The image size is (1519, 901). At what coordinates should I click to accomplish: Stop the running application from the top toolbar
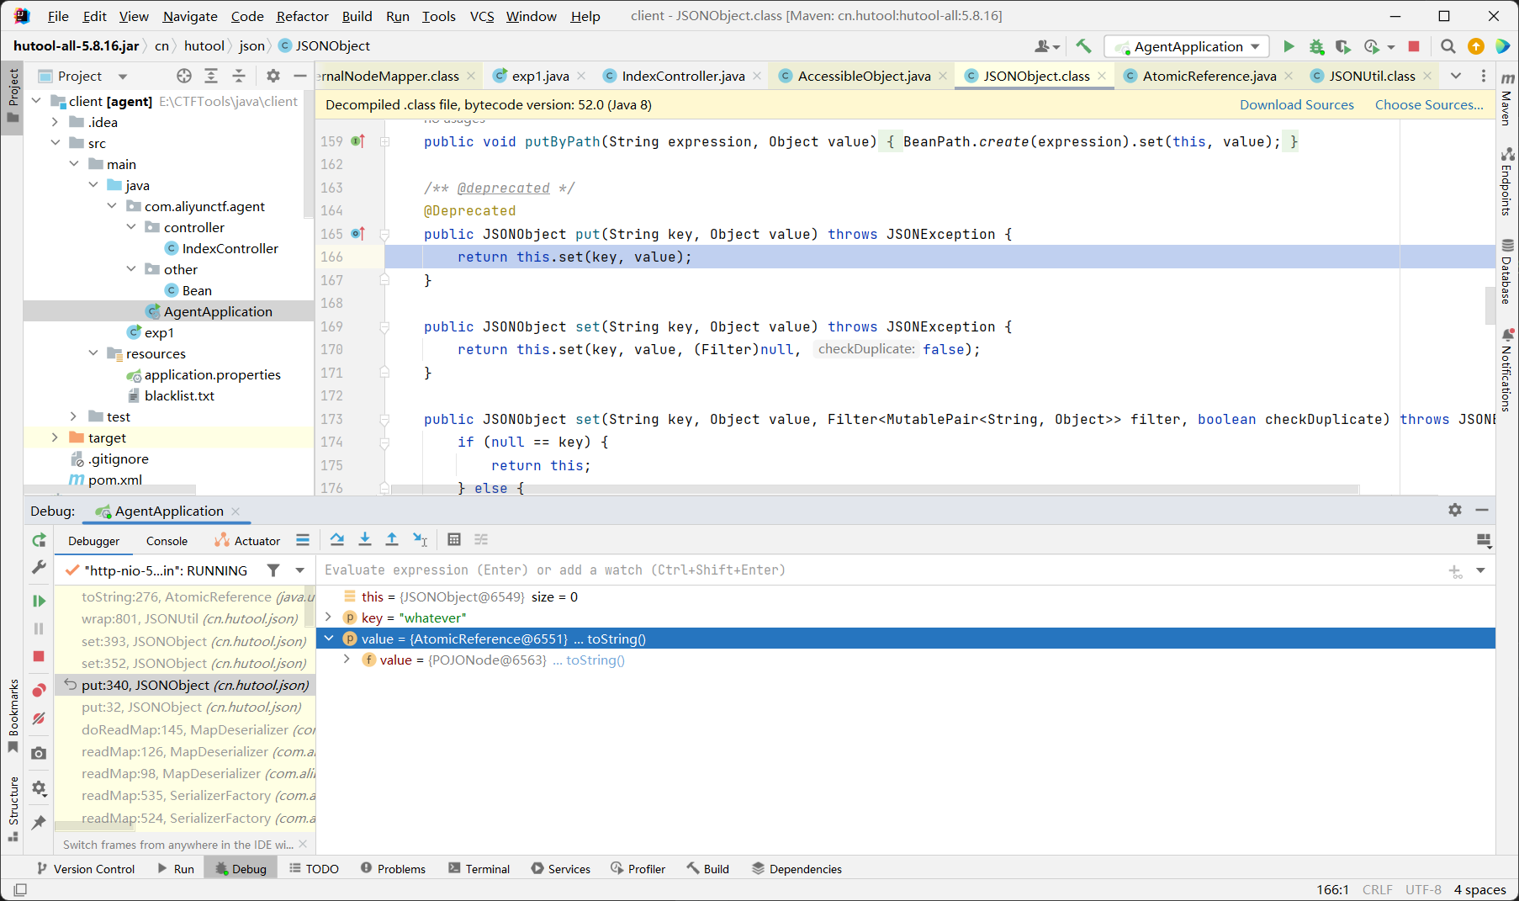[x=1414, y=46]
